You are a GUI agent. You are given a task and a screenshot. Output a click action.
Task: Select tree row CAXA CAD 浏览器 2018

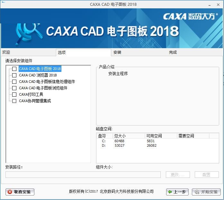click(x=38, y=75)
